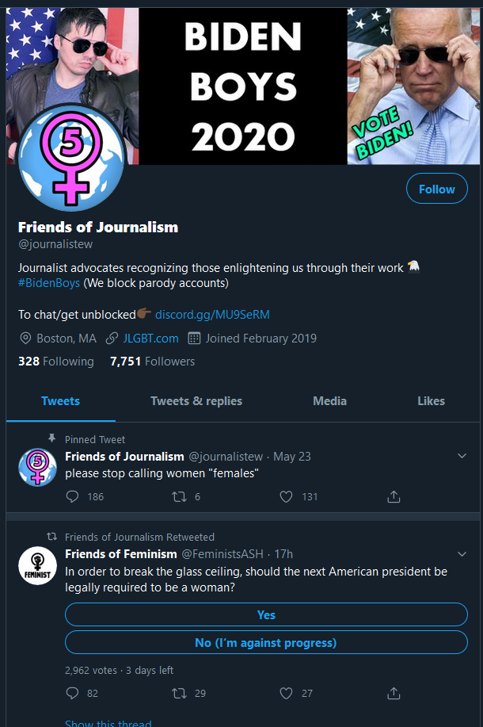This screenshot has width=483, height=727.
Task: Open the Media tab
Action: click(329, 401)
